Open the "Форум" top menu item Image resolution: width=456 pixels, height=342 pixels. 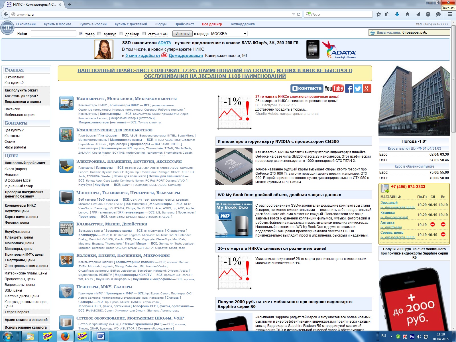pos(161,24)
